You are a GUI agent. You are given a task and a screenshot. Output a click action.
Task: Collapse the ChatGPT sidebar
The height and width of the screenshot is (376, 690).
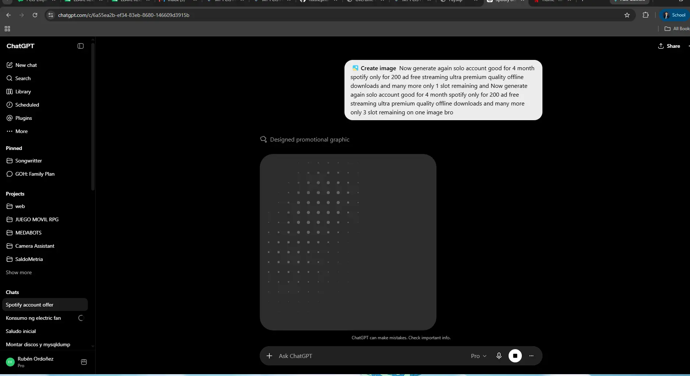coord(81,46)
